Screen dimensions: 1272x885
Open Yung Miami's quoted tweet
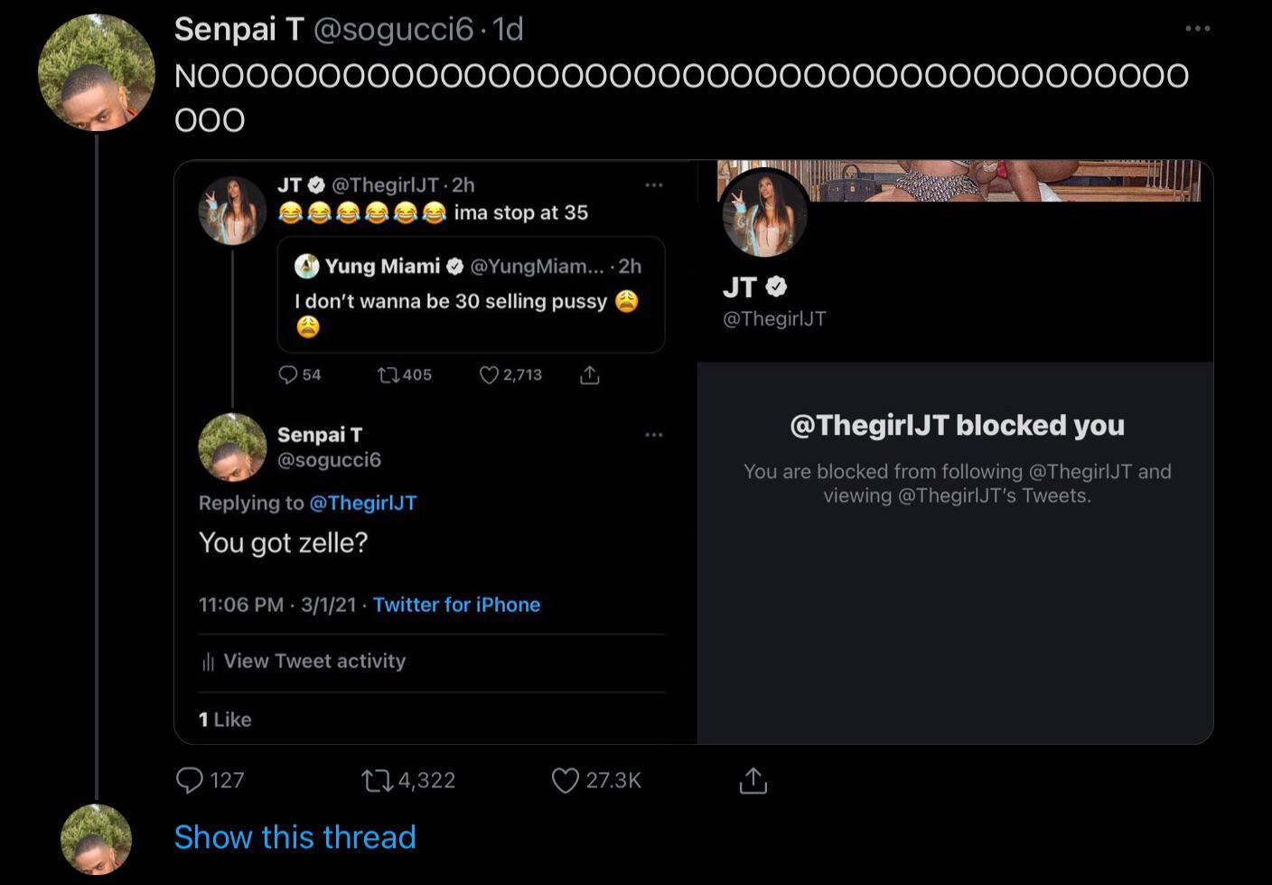471,295
